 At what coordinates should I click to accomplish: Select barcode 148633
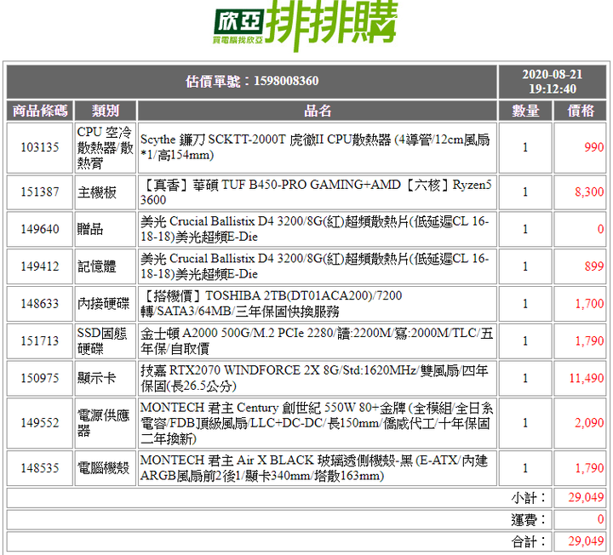[x=40, y=304]
